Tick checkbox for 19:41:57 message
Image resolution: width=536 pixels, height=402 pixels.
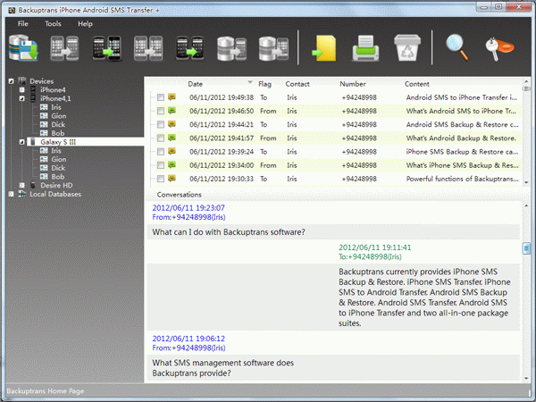pyautogui.click(x=160, y=138)
